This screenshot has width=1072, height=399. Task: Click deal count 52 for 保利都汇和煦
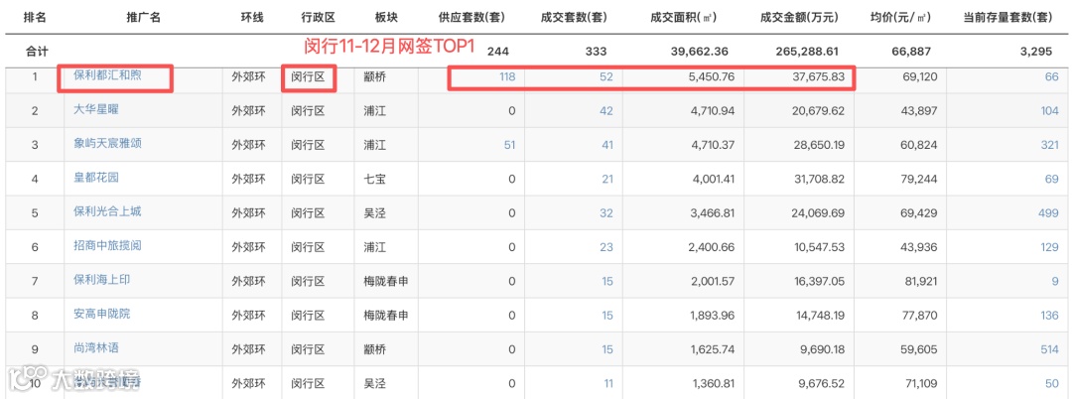coord(606,76)
